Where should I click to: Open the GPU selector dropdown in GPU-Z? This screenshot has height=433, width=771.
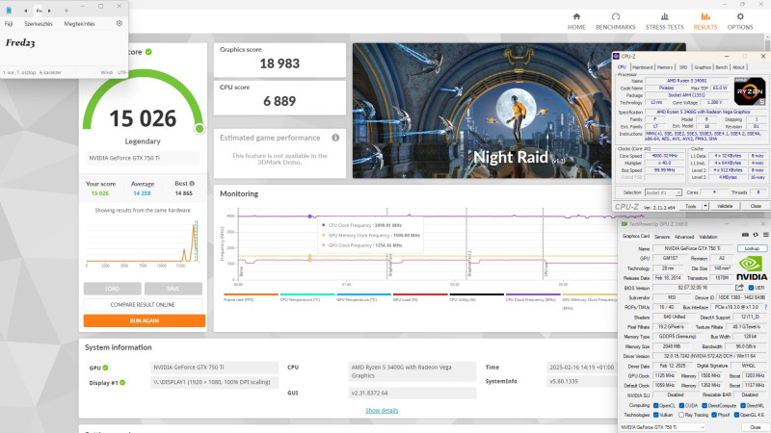pyautogui.click(x=662, y=427)
